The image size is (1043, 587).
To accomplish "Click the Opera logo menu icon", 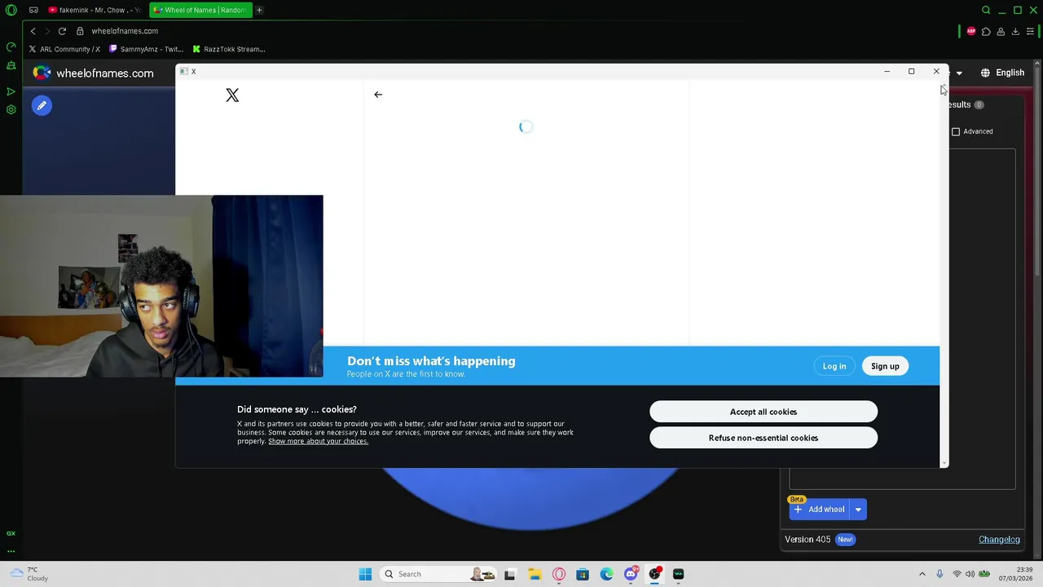I will [11, 10].
